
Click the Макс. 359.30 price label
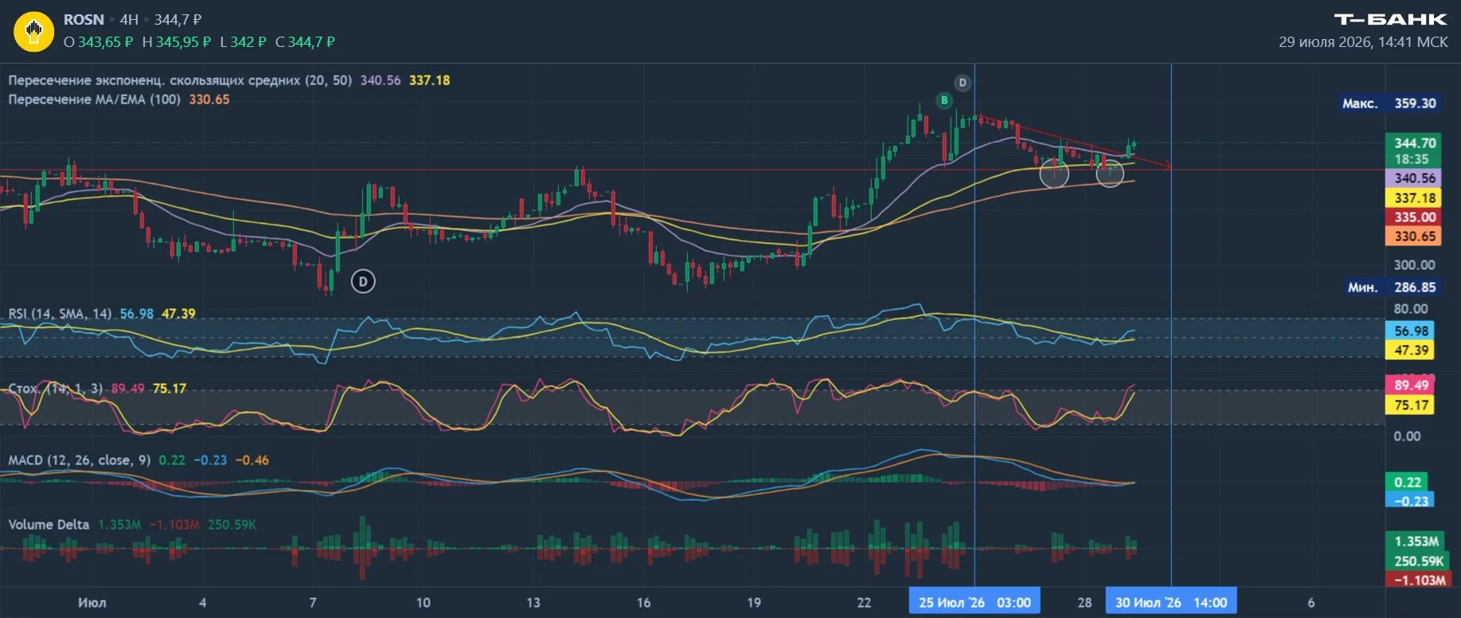coord(1390,104)
